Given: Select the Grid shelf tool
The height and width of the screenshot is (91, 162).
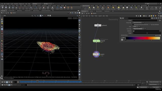Looking at the screenshot, I should click(x=16, y=8).
